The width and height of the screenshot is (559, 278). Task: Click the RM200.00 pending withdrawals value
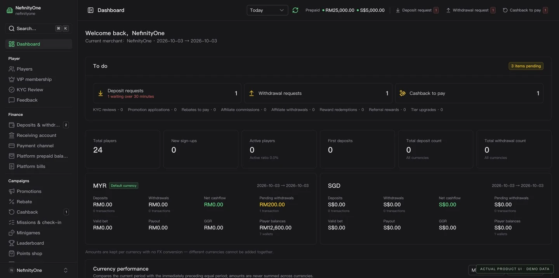pyautogui.click(x=272, y=205)
